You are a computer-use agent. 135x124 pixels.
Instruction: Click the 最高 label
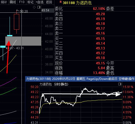tap(110, 68)
